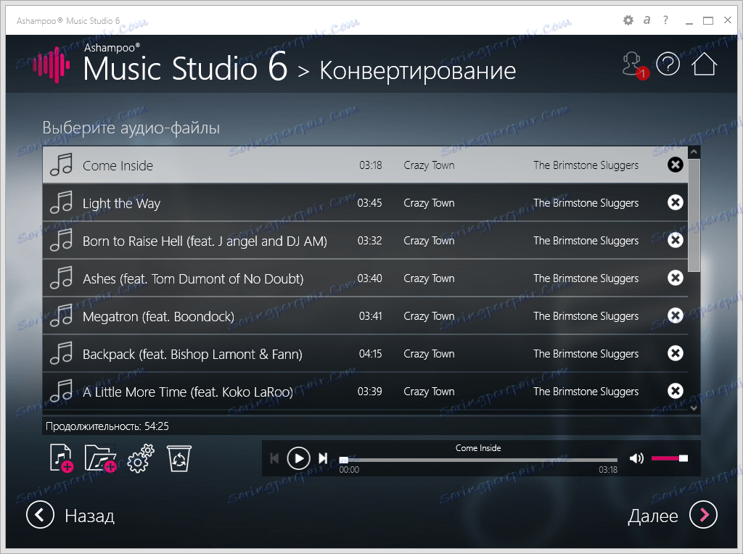Skip to next track
Screen dimensions: 743x554
pos(323,458)
